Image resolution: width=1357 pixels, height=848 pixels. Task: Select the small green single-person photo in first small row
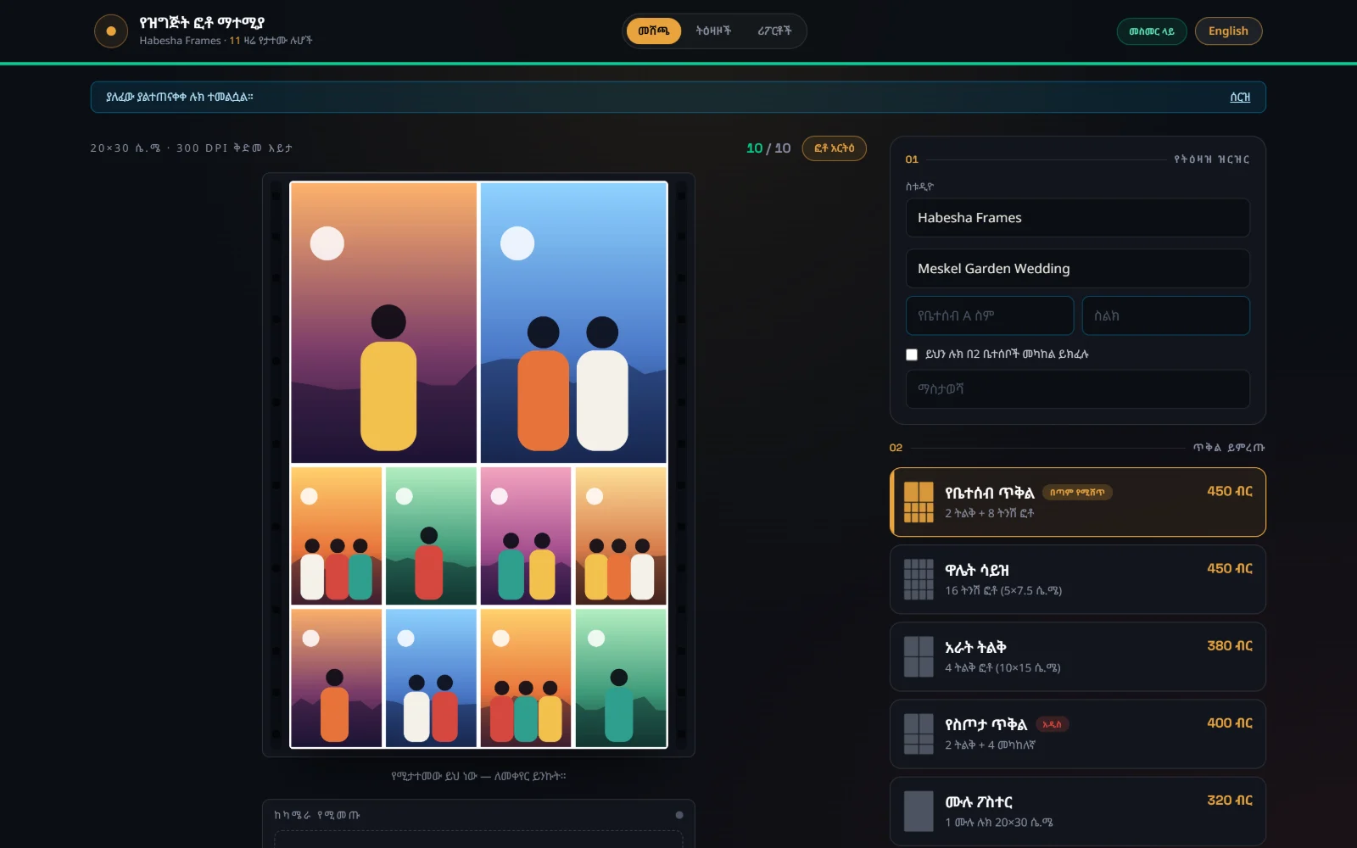(x=431, y=536)
